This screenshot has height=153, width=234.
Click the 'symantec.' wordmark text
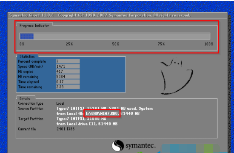pyautogui.click(x=140, y=146)
